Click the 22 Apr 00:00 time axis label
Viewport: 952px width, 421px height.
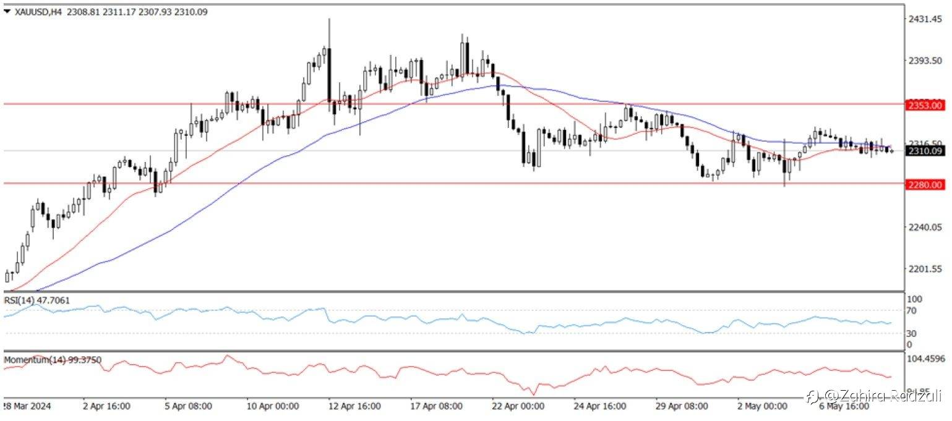click(518, 406)
